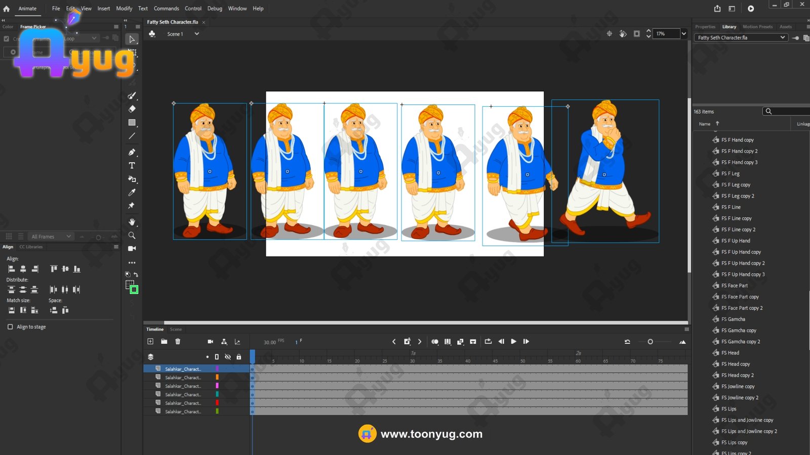The width and height of the screenshot is (810, 455).
Task: Open the Frame Picker Loop dropdown
Action: coord(80,38)
